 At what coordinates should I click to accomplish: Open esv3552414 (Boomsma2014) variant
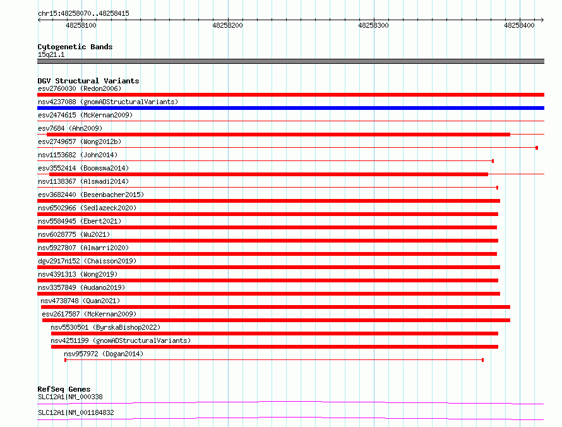pyautogui.click(x=83, y=168)
